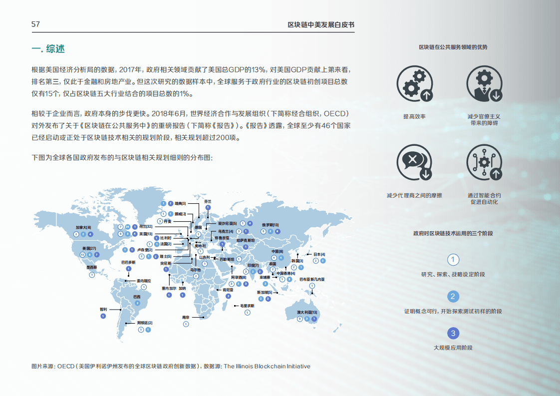
Task: Select the smart contract automation icon
Action: (484, 163)
